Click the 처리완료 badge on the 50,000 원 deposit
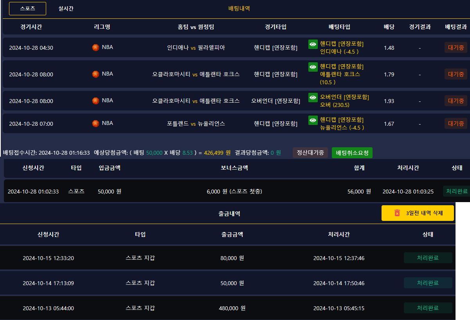The image size is (470, 320). tap(457, 192)
